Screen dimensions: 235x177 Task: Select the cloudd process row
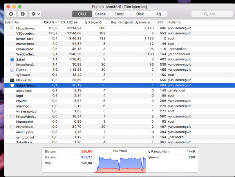click(x=119, y=101)
